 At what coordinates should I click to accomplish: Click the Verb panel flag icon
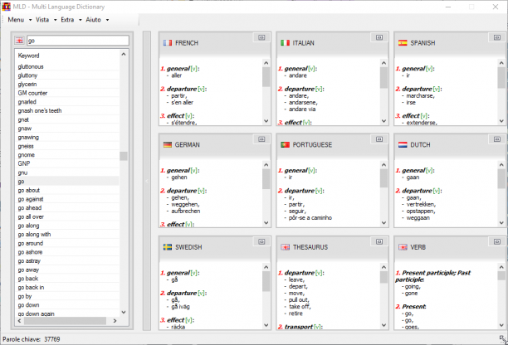click(x=403, y=247)
